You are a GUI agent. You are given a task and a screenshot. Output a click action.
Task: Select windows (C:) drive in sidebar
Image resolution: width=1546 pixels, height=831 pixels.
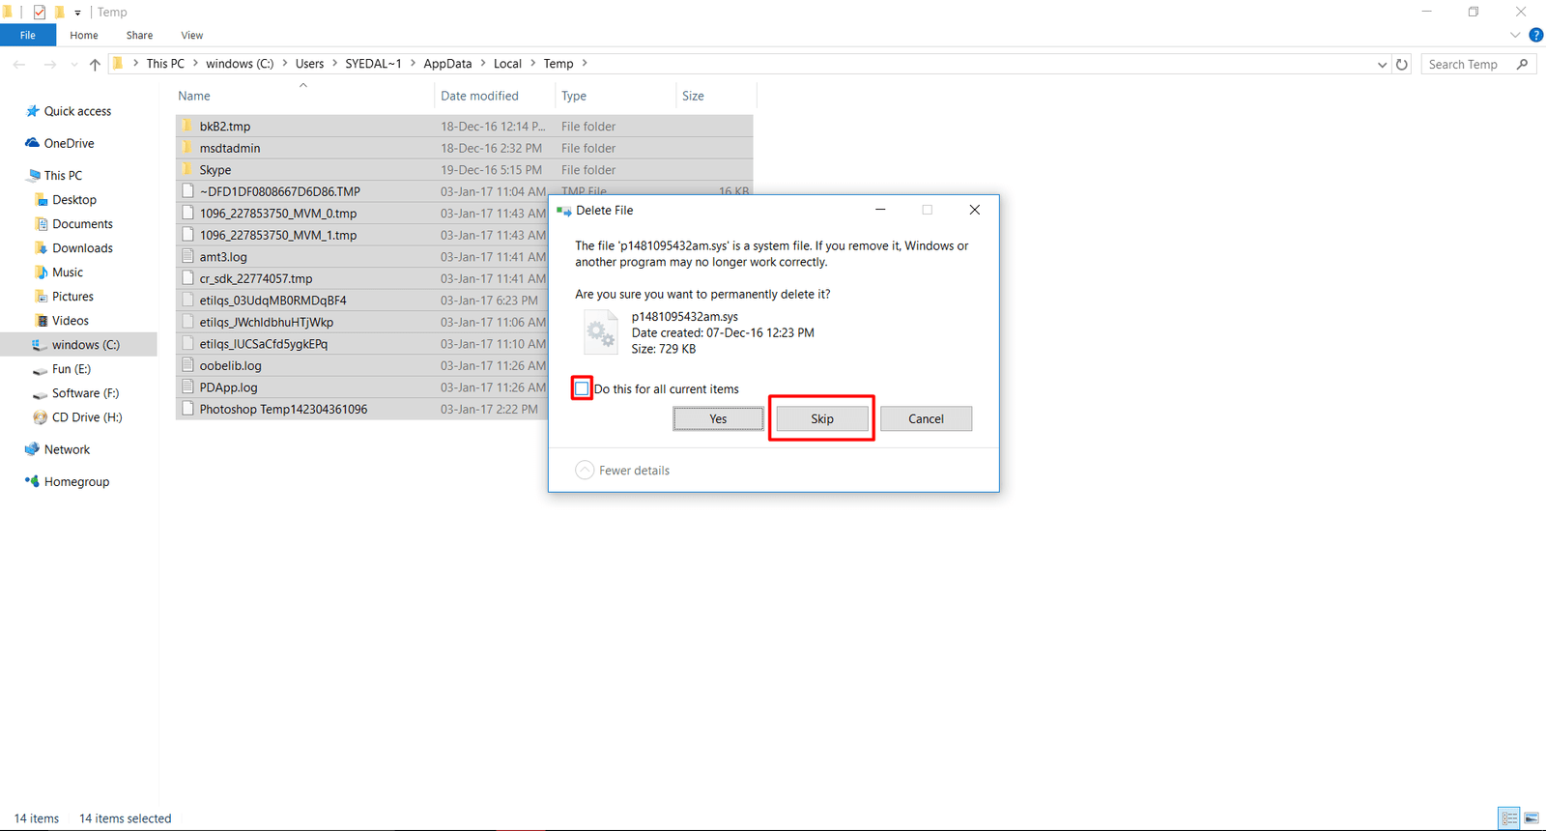pyautogui.click(x=78, y=345)
